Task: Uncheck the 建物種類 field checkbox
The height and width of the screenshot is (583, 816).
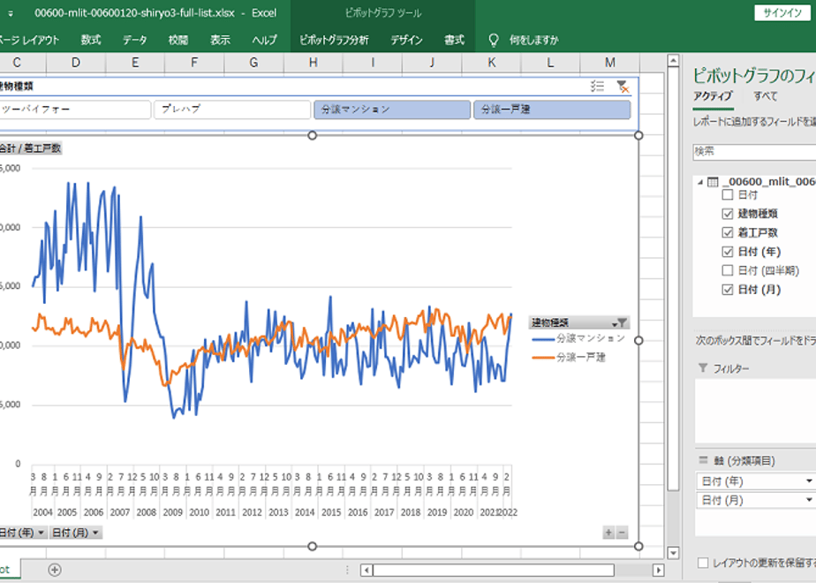Action: pyautogui.click(x=728, y=214)
